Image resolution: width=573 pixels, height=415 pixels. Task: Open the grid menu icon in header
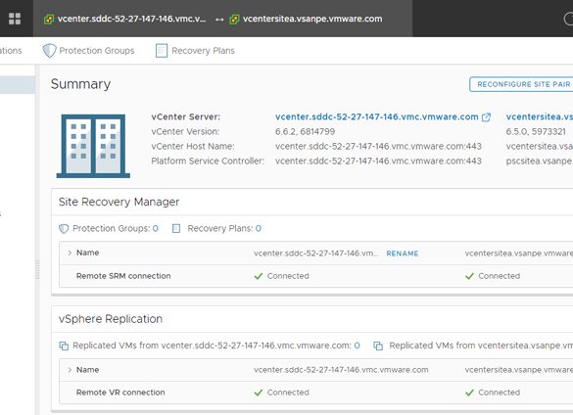[x=15, y=19]
